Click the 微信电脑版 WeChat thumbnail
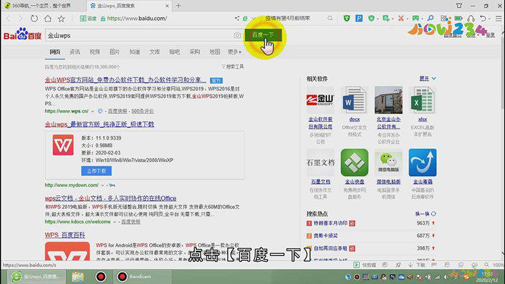This screenshot has height=284, width=505. click(388, 163)
